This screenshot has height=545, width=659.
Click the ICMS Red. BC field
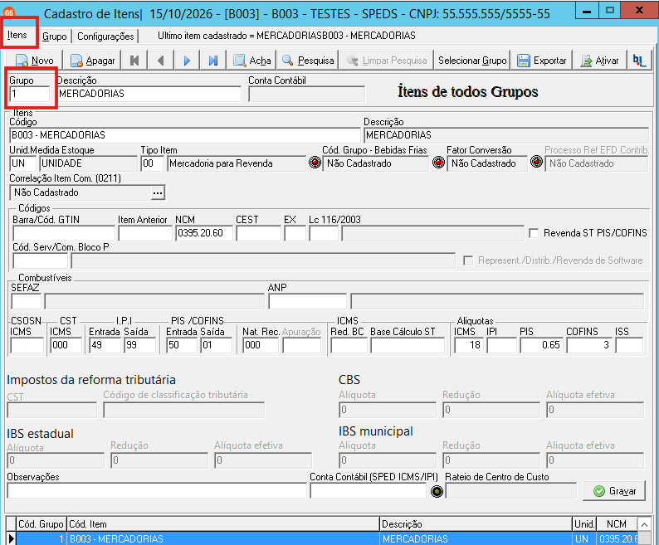pos(349,345)
